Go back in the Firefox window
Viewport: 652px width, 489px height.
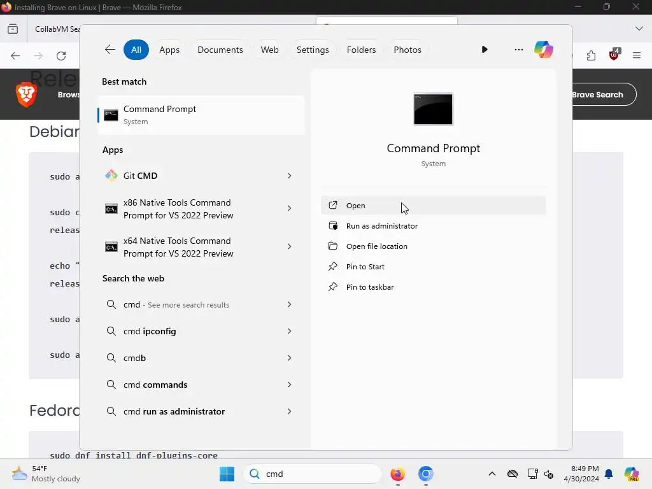(15, 56)
